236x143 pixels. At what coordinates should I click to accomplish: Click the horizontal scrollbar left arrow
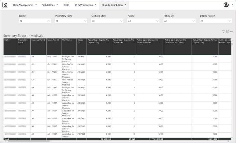point(6,141)
